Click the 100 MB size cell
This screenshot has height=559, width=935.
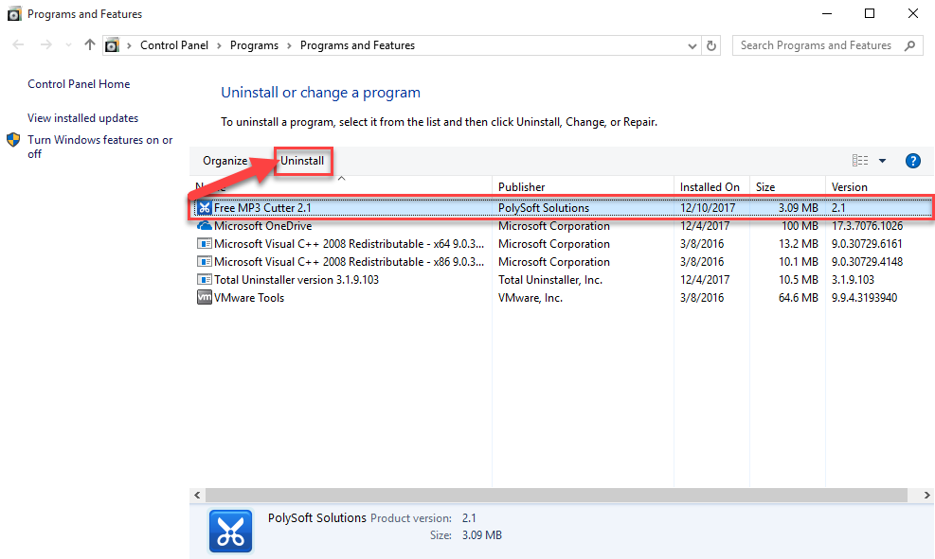tap(800, 226)
